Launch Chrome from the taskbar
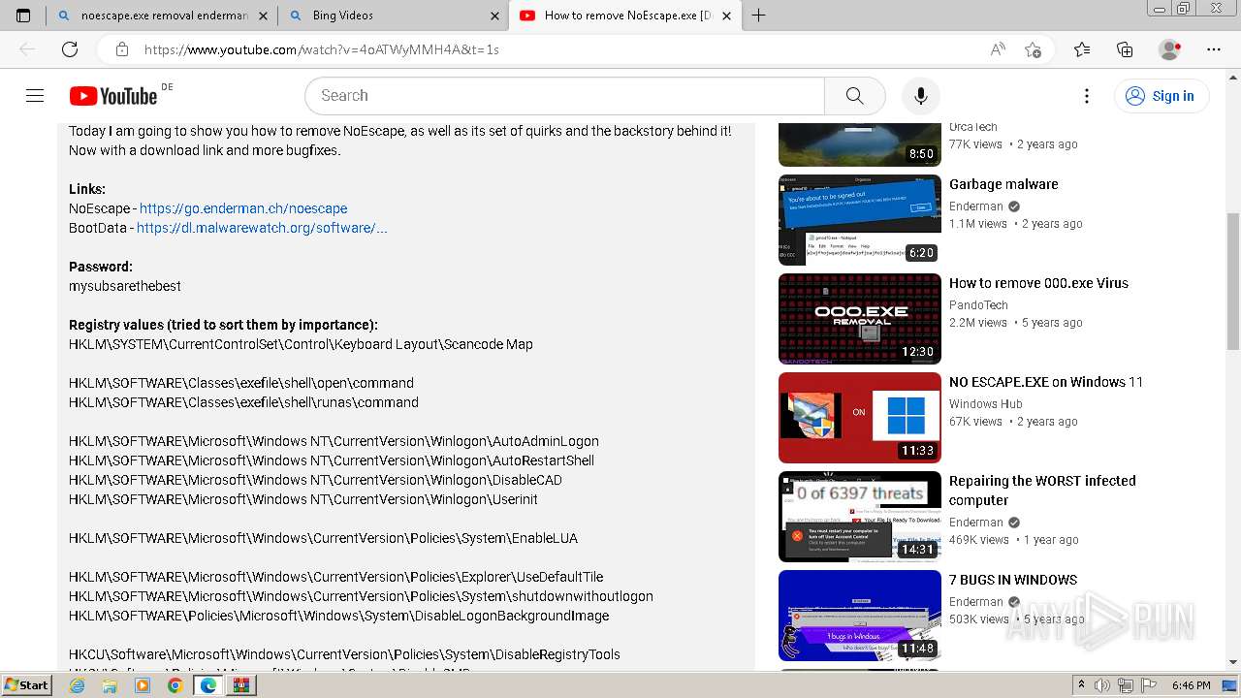The height and width of the screenshot is (698, 1241). [175, 685]
